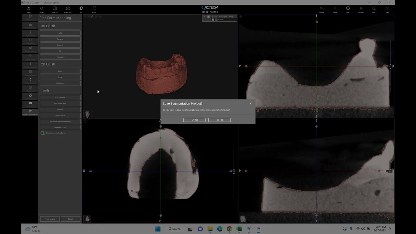Select the Erase 2D brush
The width and height of the screenshot is (416, 234).
tap(60, 77)
